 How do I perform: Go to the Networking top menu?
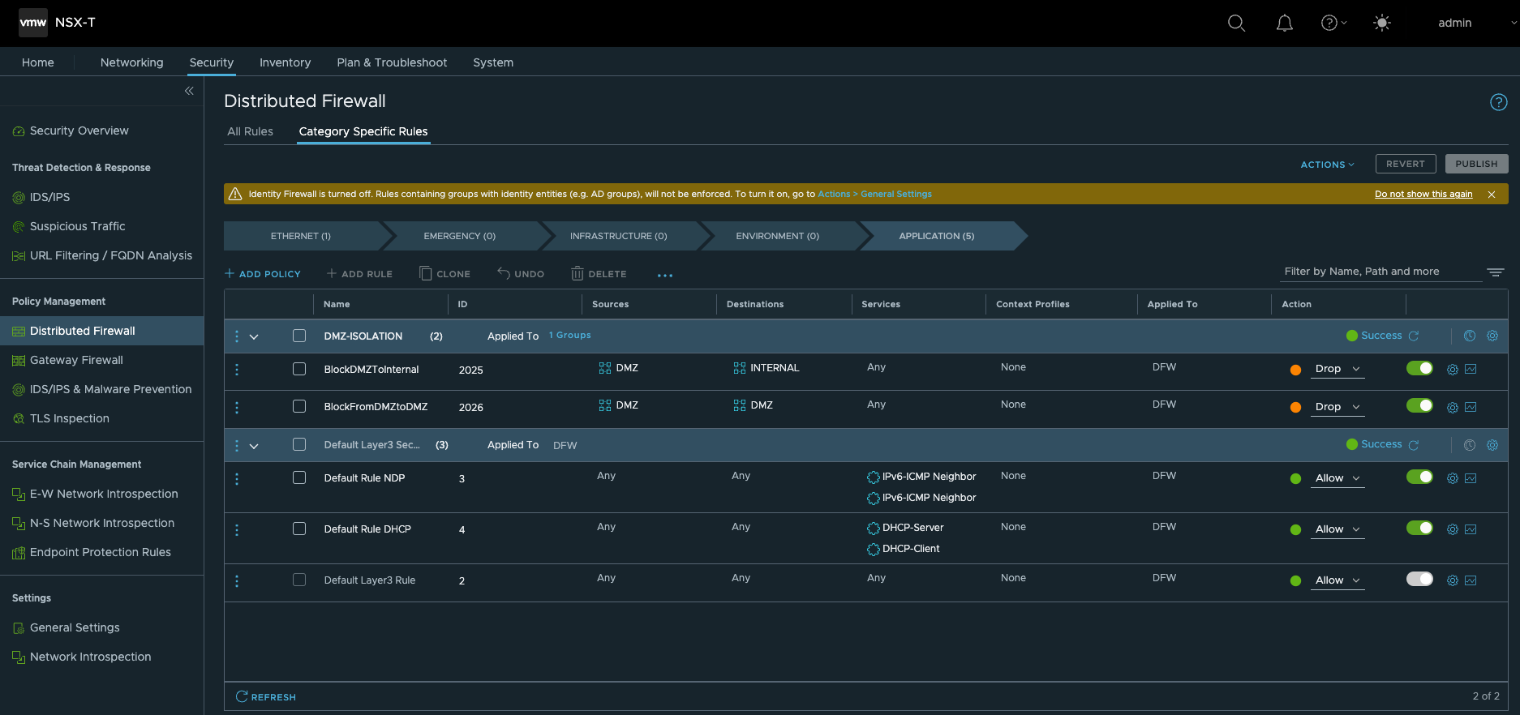click(x=131, y=62)
